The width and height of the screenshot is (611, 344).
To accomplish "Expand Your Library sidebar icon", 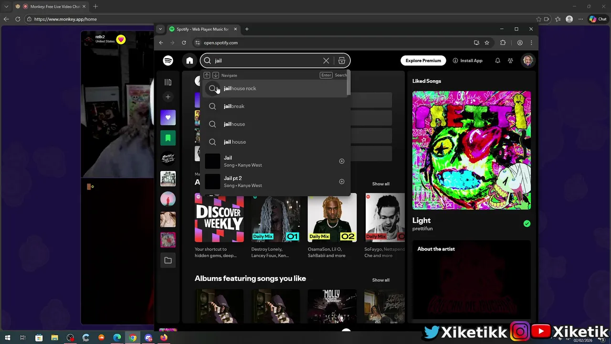I will [x=168, y=82].
